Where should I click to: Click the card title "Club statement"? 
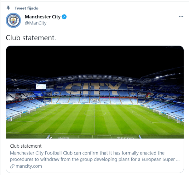pos(26,146)
